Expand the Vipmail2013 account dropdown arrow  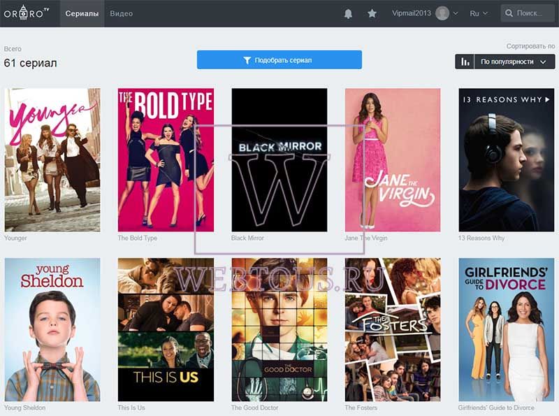[x=456, y=13]
